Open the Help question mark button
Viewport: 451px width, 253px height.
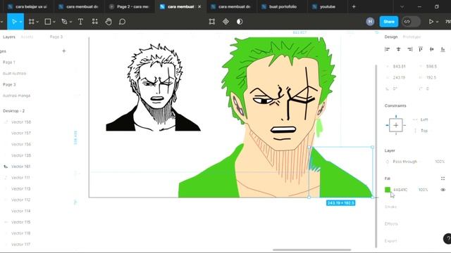pyautogui.click(x=447, y=239)
